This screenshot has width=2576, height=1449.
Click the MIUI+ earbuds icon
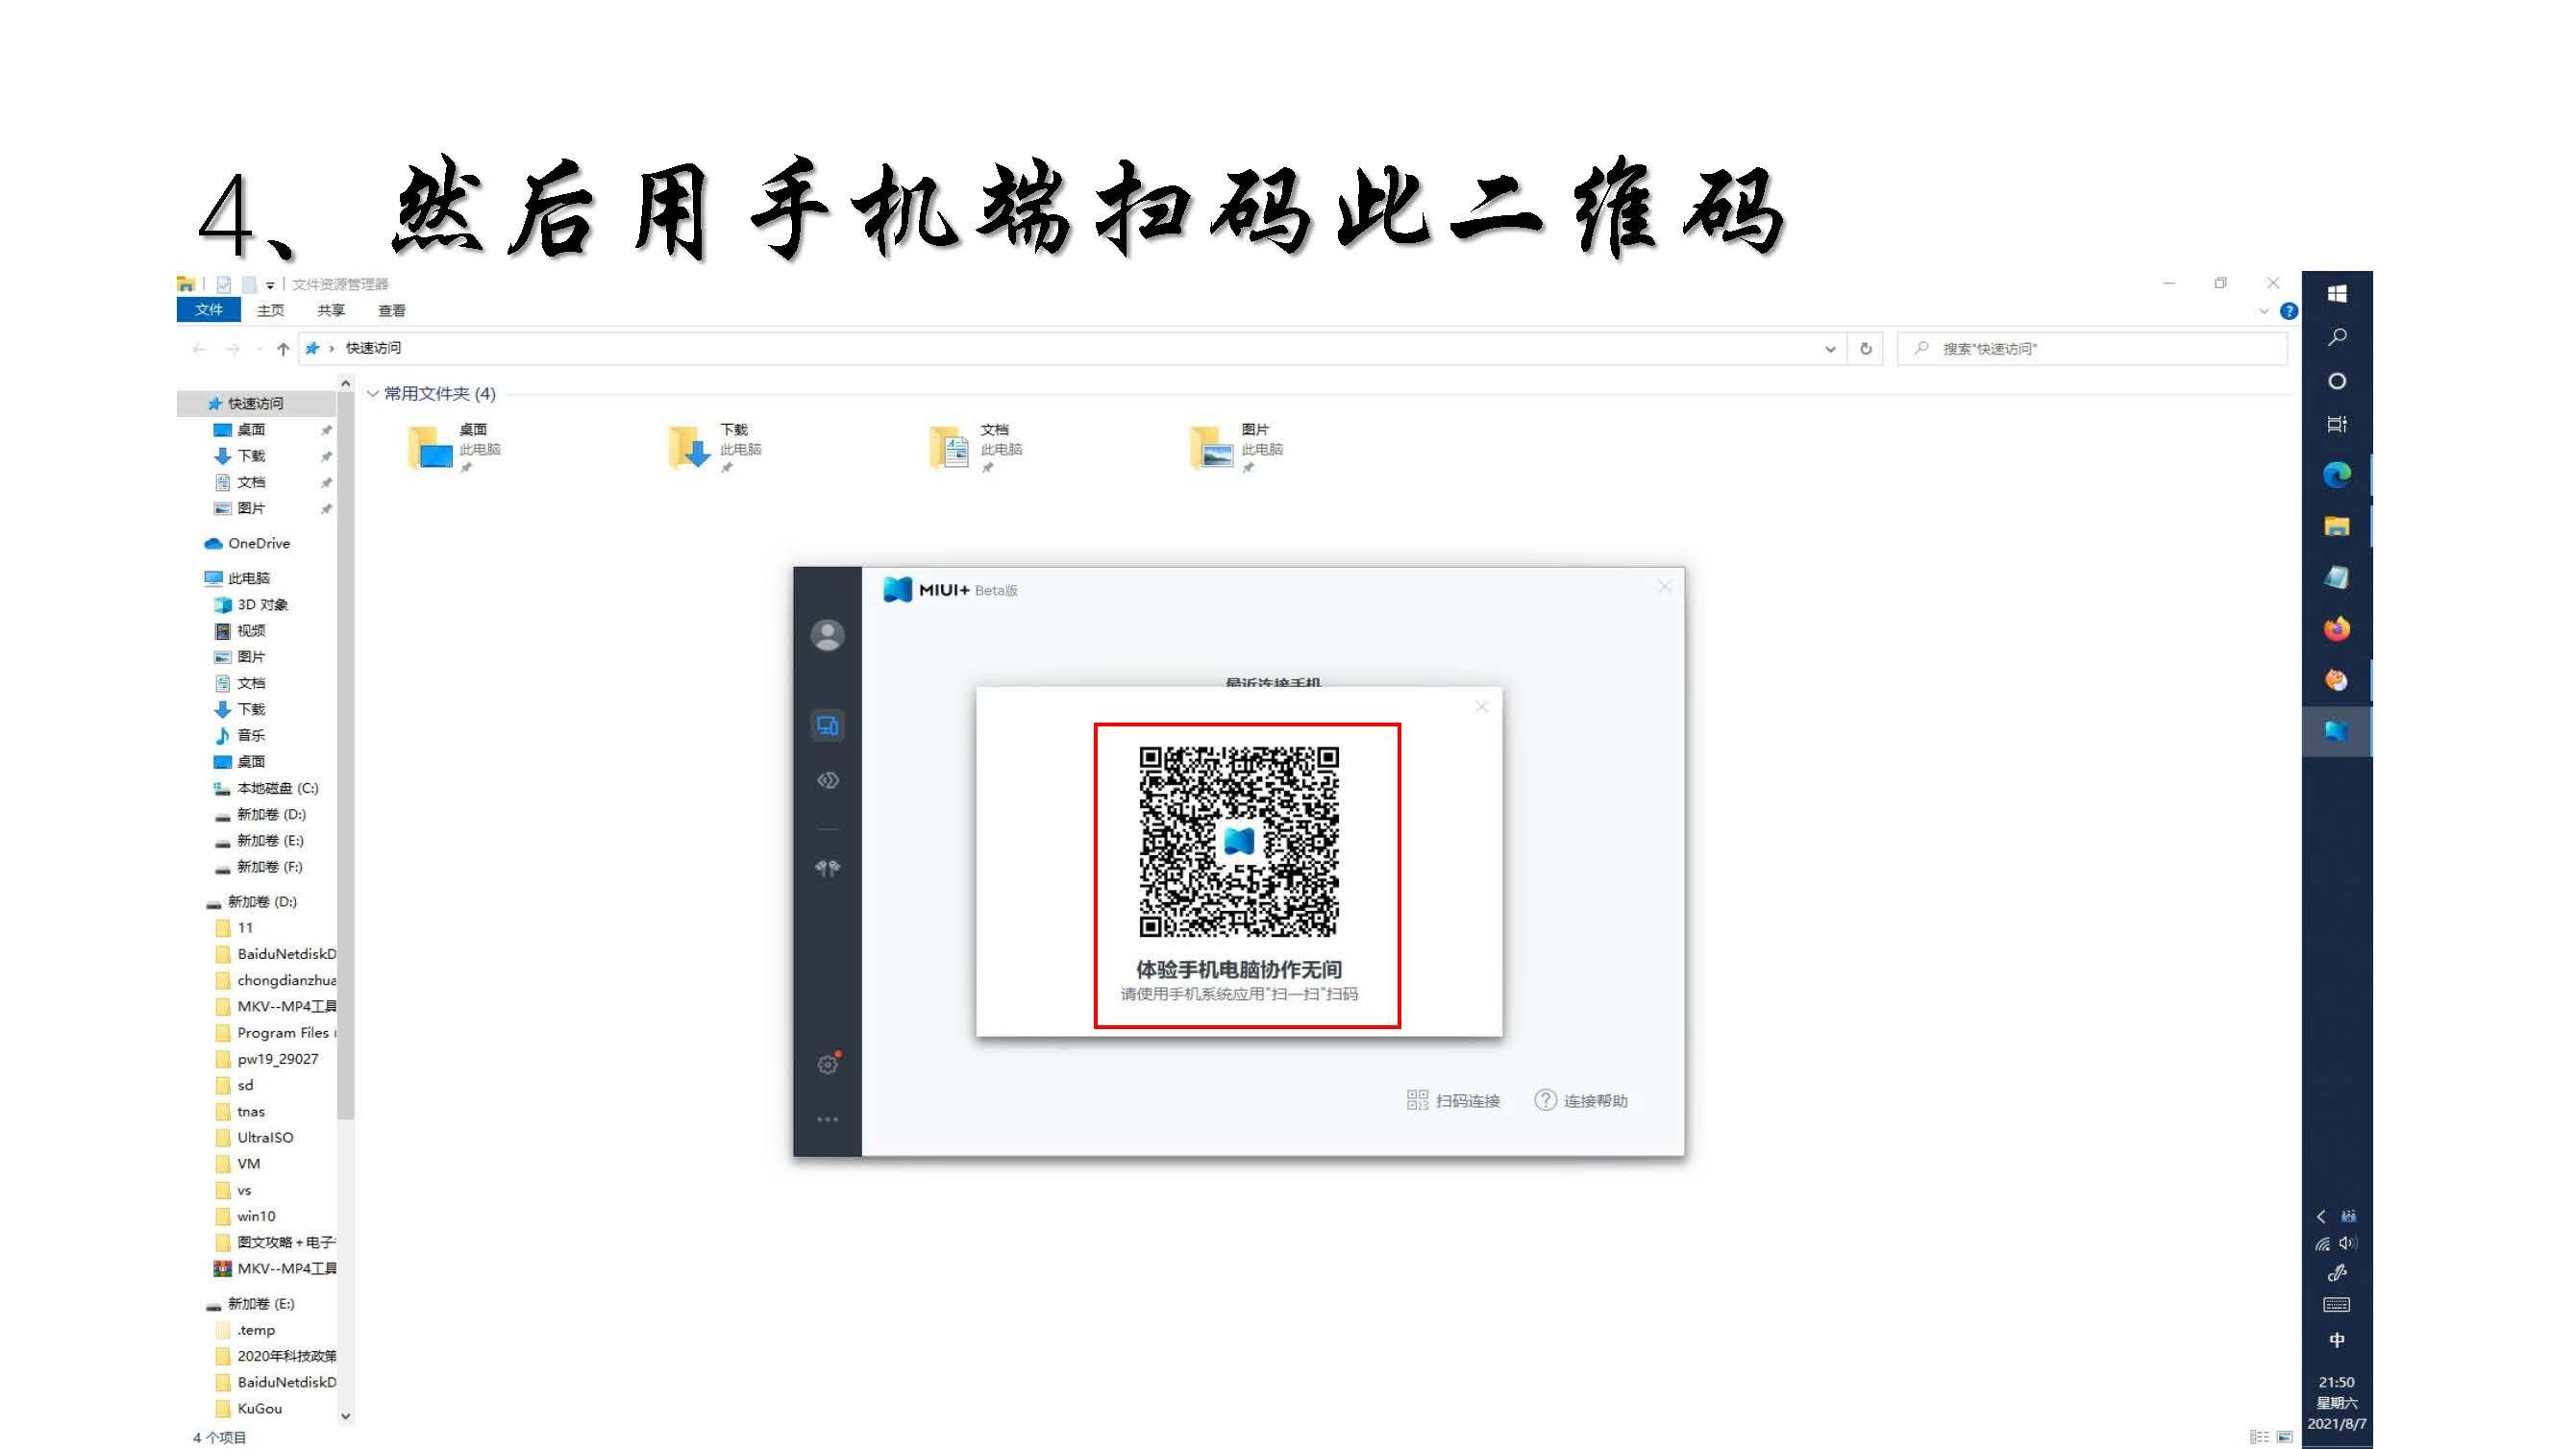[x=827, y=868]
